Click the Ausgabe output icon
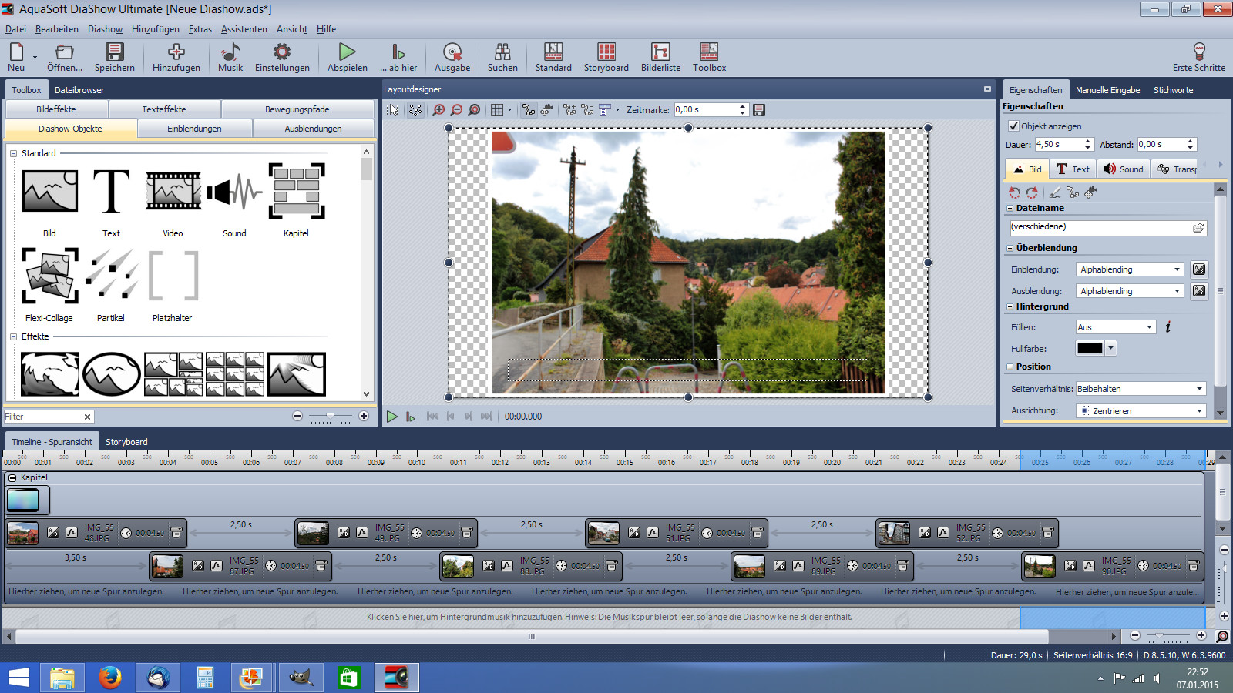Viewport: 1233px width, 693px height. (x=452, y=52)
